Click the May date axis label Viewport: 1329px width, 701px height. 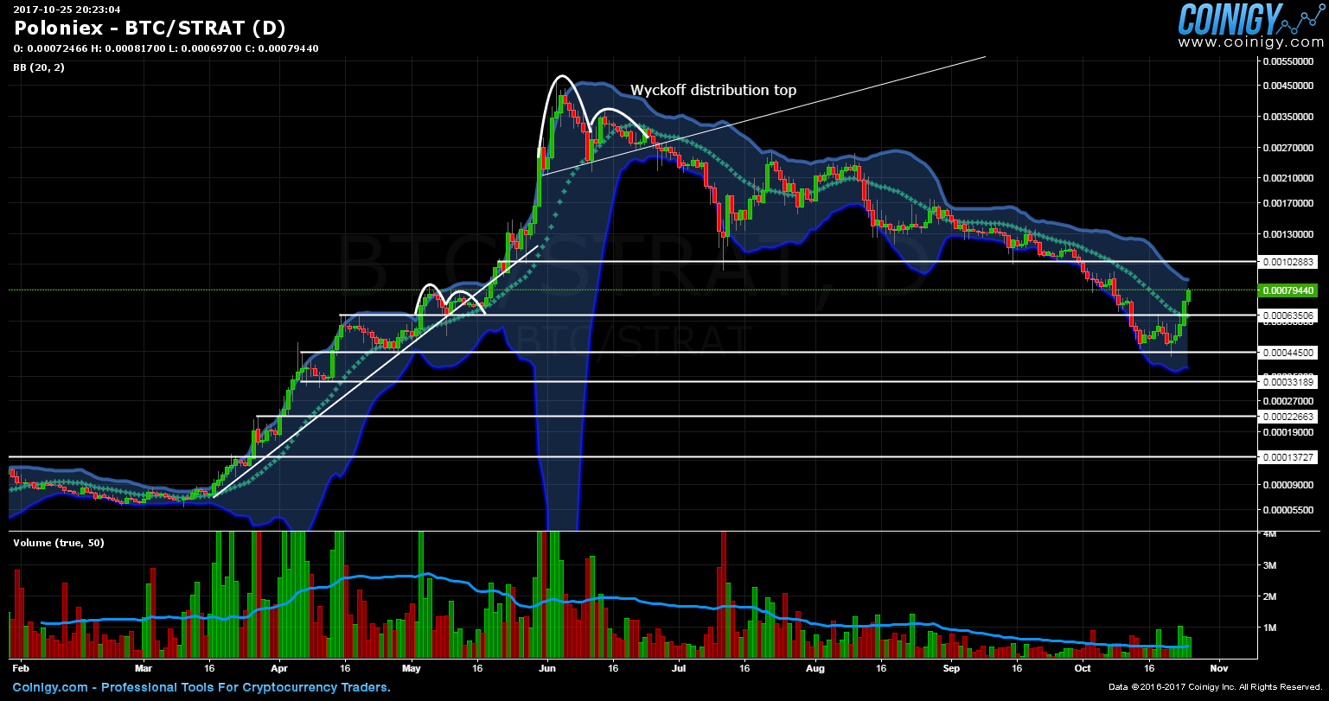tap(412, 668)
